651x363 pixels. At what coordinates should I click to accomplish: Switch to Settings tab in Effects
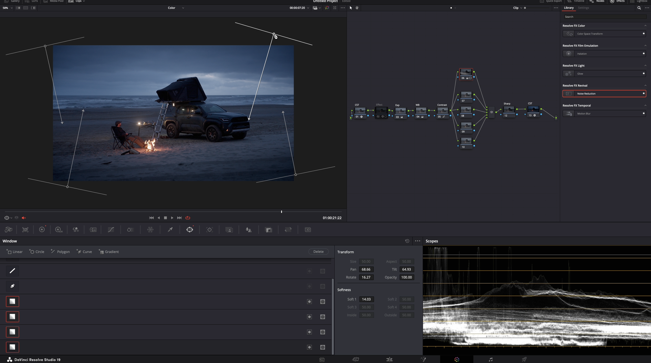(583, 8)
